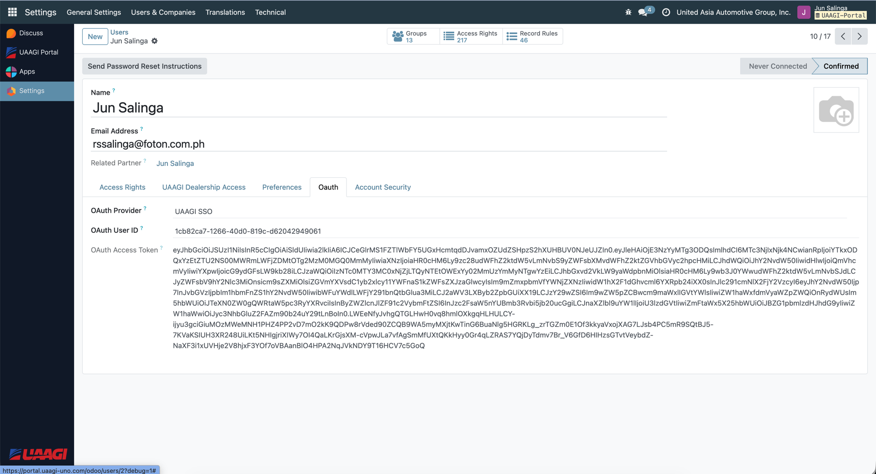This screenshot has width=876, height=474.
Task: Click the camera icon to add profile photo
Action: (x=836, y=110)
